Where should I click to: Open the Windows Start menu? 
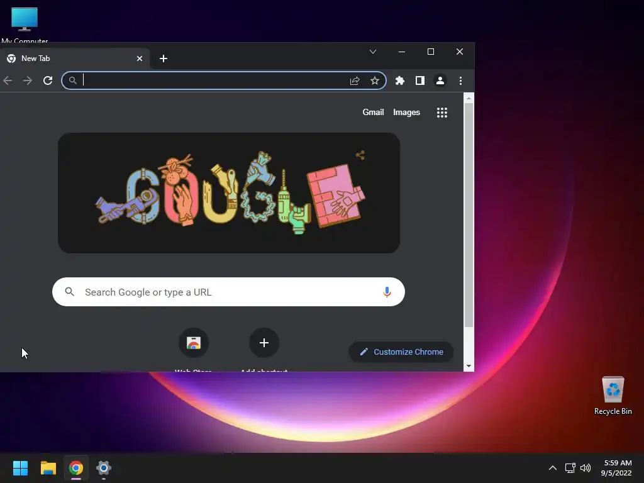(20, 468)
